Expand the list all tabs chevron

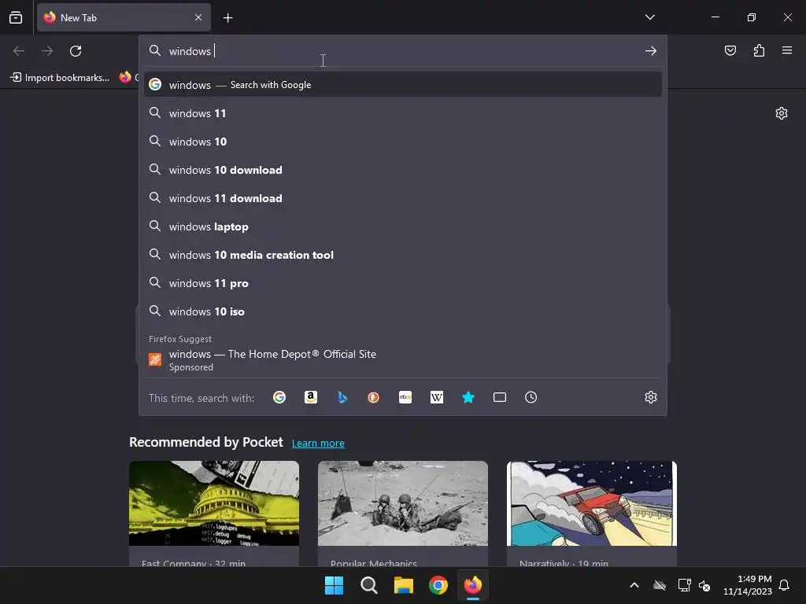point(650,17)
